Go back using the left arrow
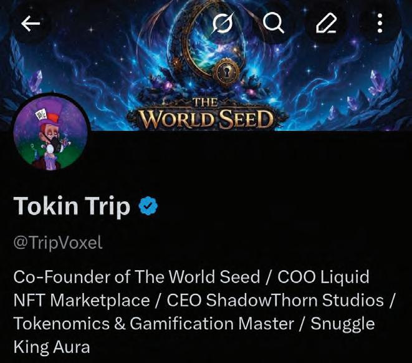Screen dimensions: 412x363 [31, 24]
